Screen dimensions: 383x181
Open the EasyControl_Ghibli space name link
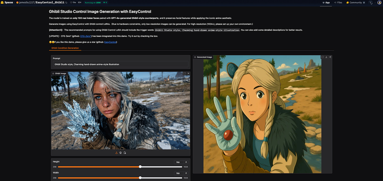click(x=50, y=2)
